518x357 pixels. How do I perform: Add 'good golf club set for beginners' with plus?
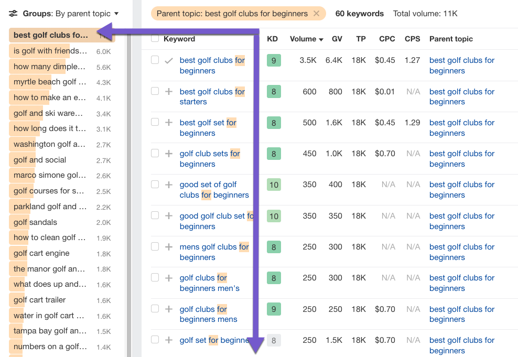[x=169, y=216]
